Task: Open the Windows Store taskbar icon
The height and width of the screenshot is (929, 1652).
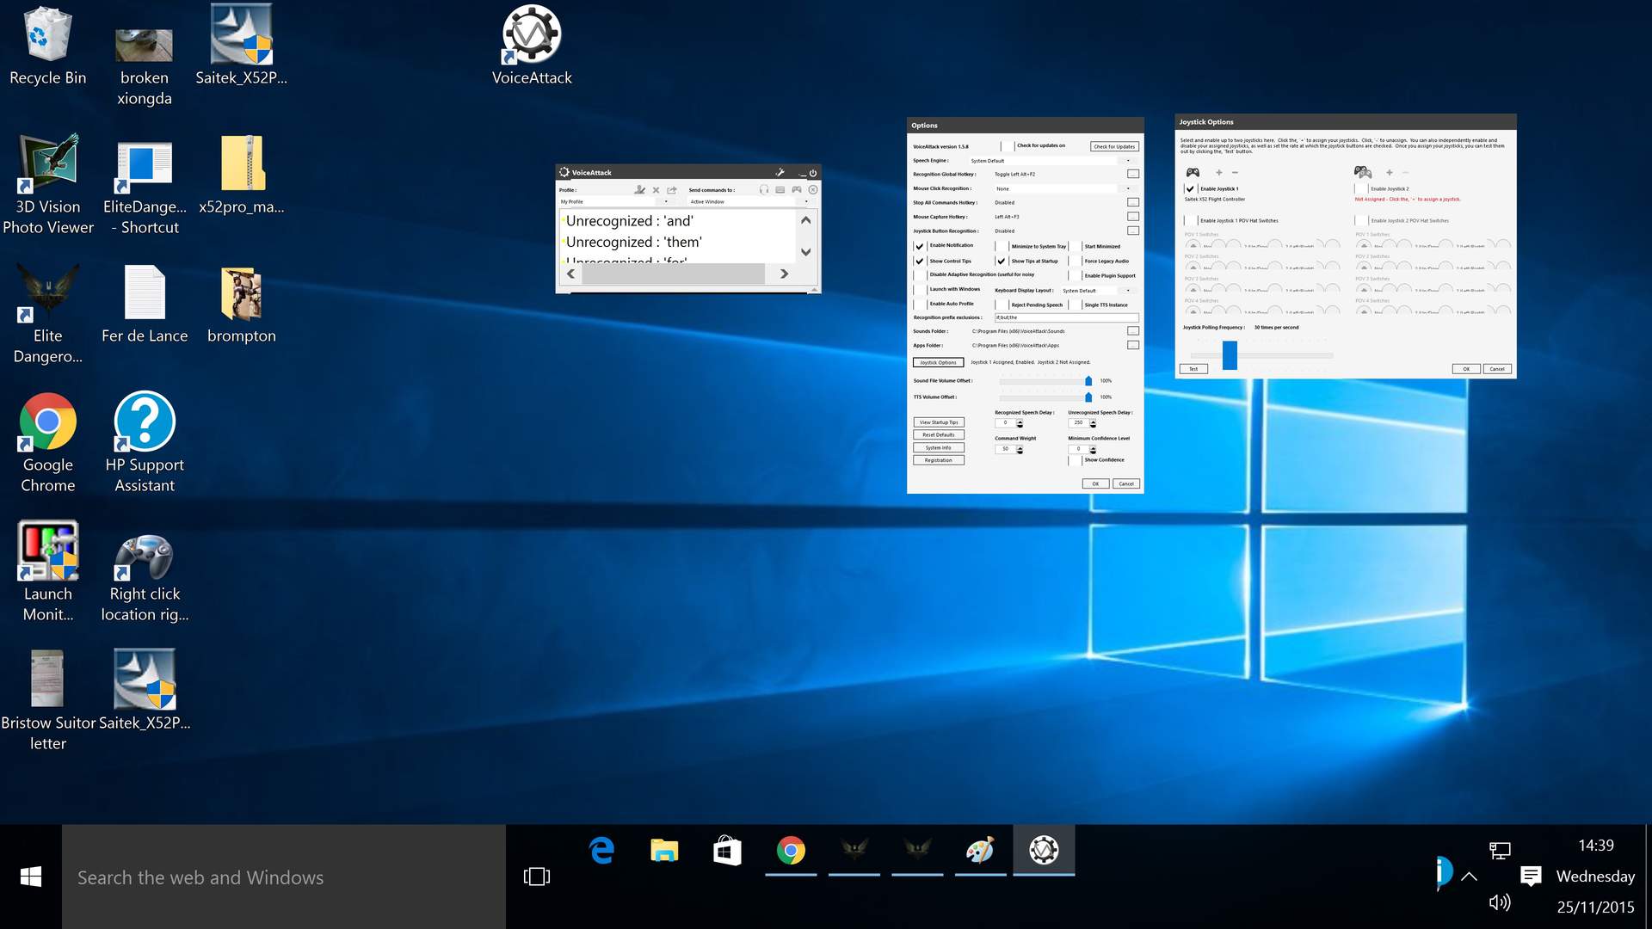Action: tap(728, 851)
